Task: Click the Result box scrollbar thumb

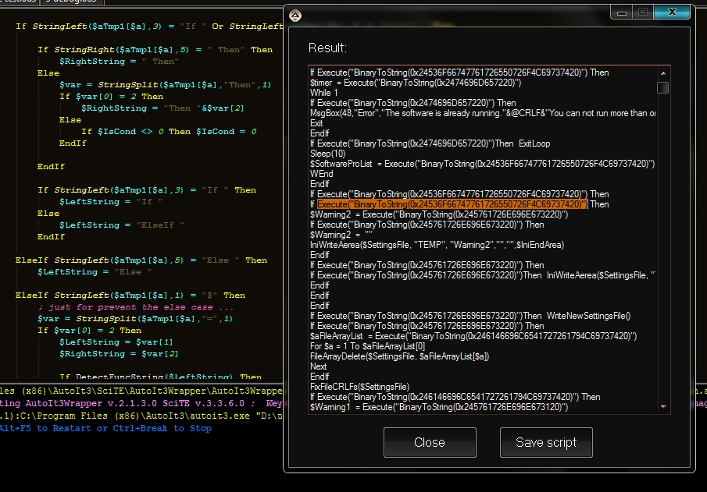Action: (662, 87)
